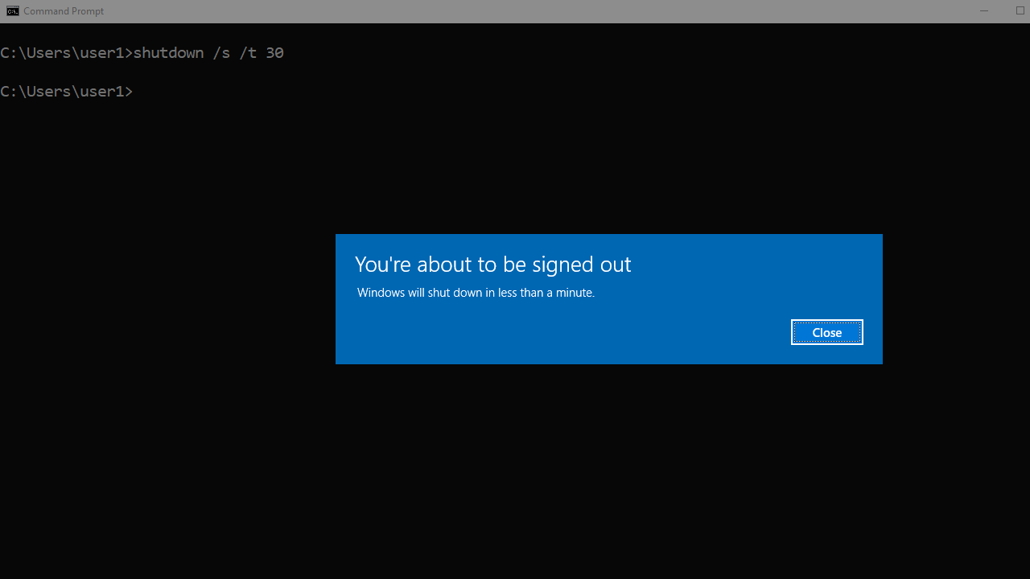Click the second C:\Users\user1 prompt
The height and width of the screenshot is (579, 1030).
pos(64,91)
